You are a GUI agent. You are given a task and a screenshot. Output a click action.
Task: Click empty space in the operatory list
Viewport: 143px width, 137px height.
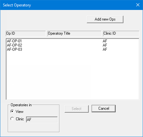tap(73, 75)
